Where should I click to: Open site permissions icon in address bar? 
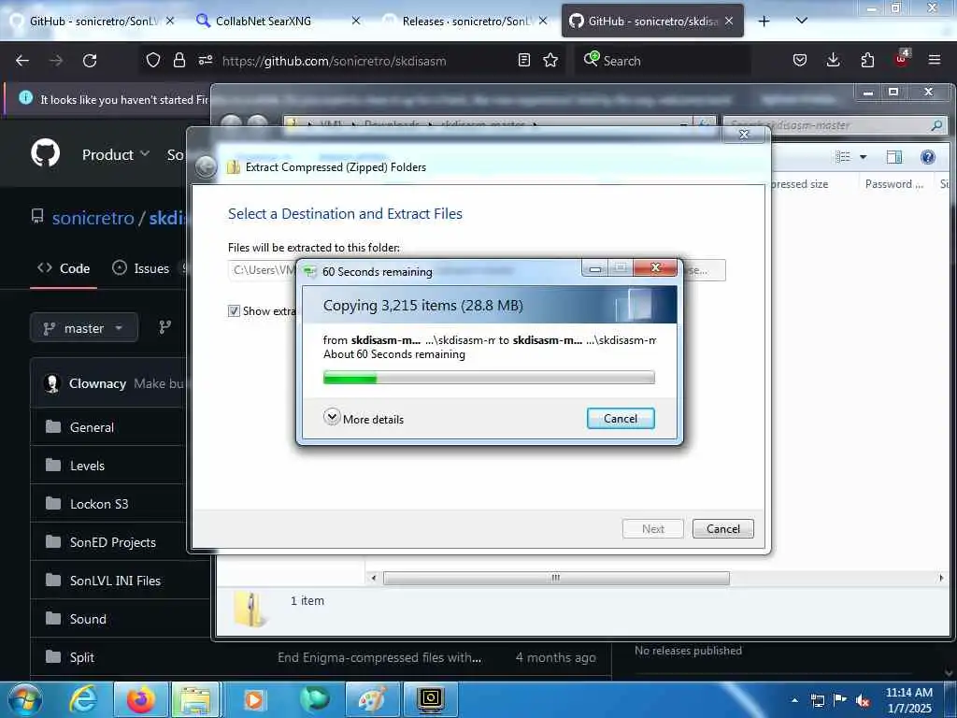coord(205,60)
